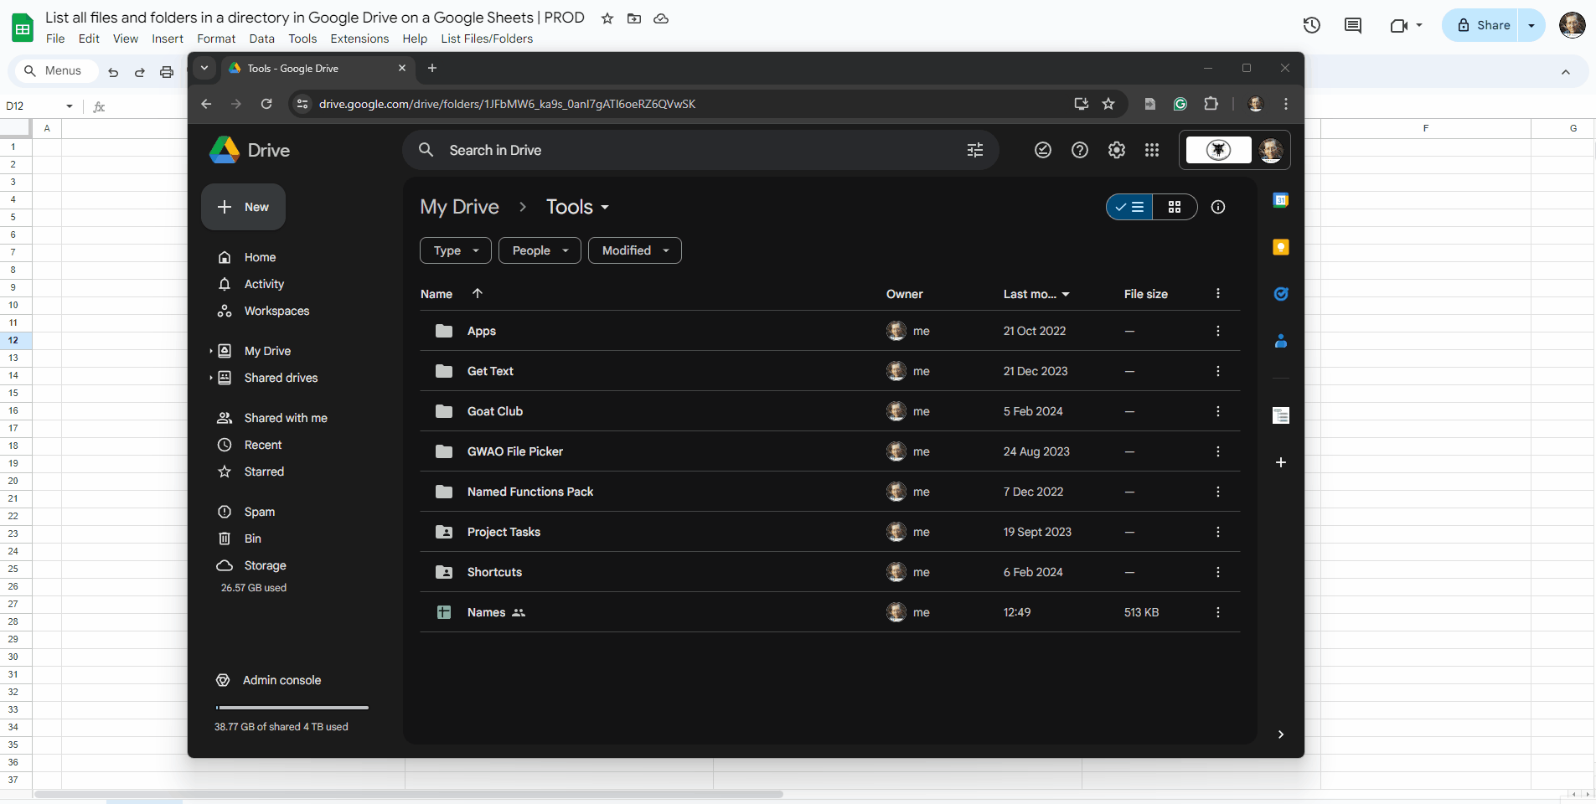This screenshot has height=804, width=1596.
Task: Open comments icon in Sheets header
Action: 1353,25
